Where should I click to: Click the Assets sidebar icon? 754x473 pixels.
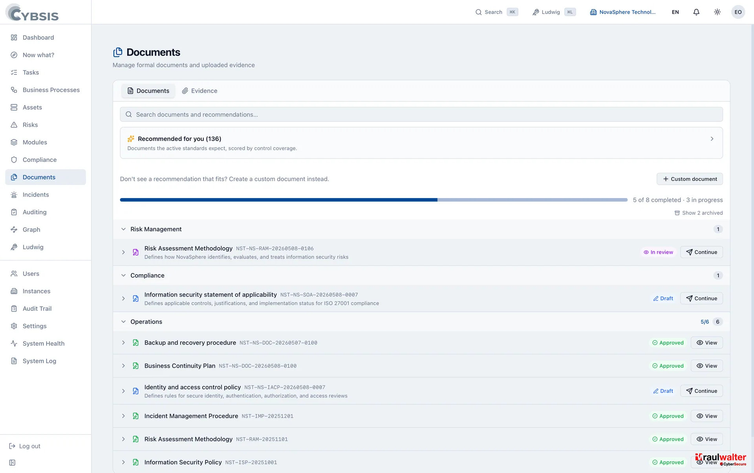14,107
